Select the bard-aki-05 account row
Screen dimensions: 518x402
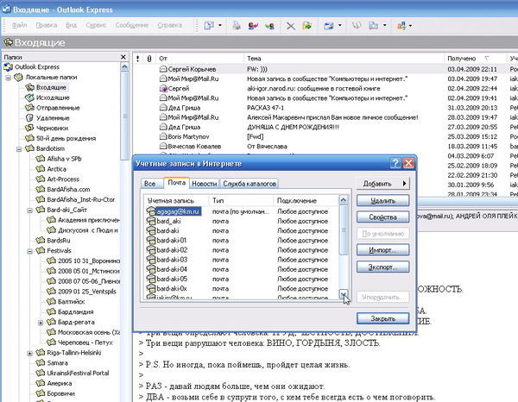[242, 279]
